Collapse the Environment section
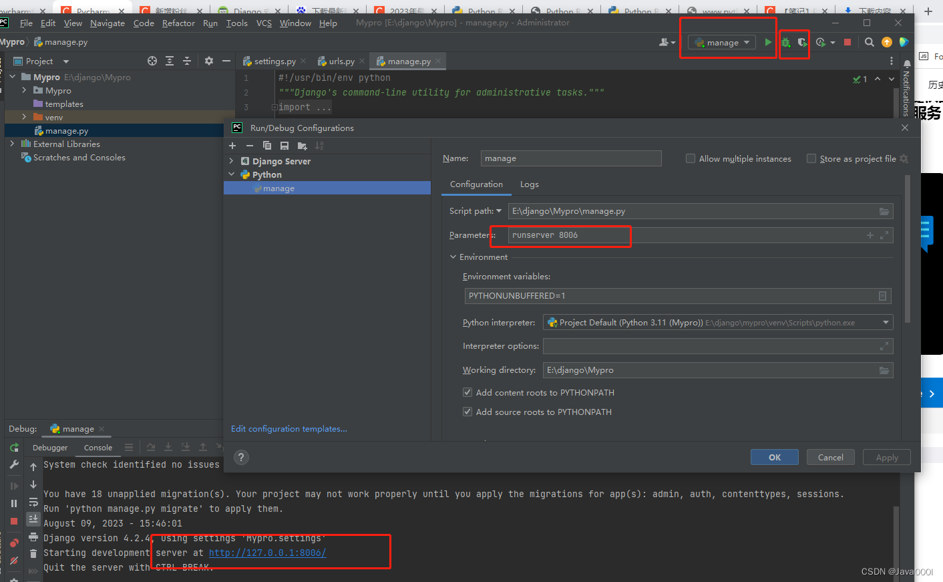 pos(453,257)
